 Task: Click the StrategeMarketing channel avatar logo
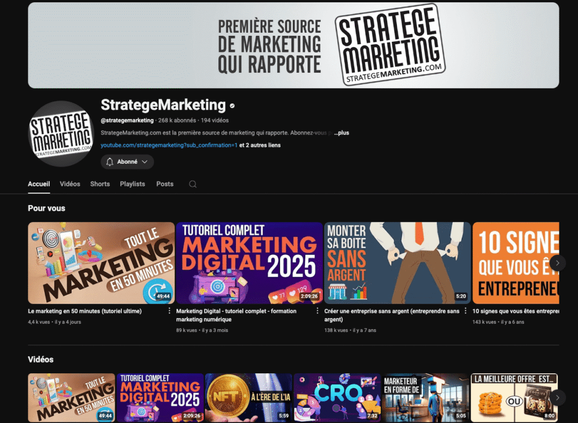(60, 134)
